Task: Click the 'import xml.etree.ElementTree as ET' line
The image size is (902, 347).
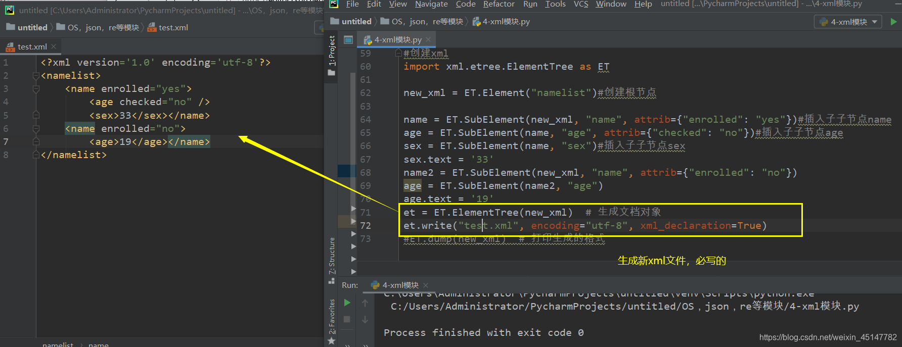Action: tap(506, 67)
